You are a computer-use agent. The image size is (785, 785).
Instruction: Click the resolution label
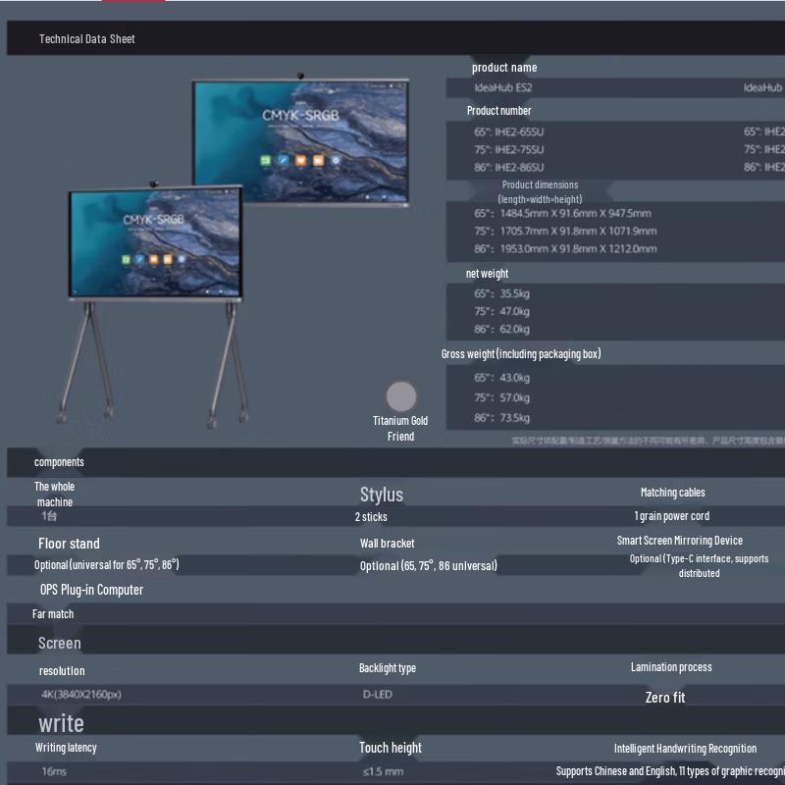point(62,671)
